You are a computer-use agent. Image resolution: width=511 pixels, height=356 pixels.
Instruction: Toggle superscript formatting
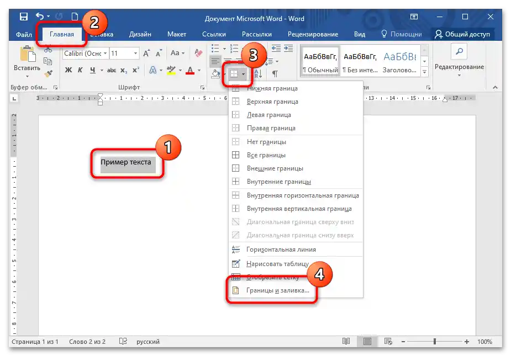pos(136,70)
